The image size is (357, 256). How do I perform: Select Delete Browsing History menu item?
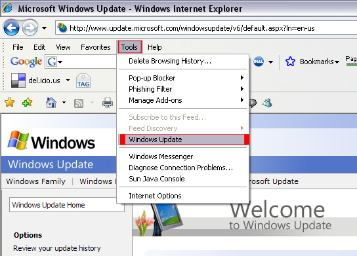182,61
